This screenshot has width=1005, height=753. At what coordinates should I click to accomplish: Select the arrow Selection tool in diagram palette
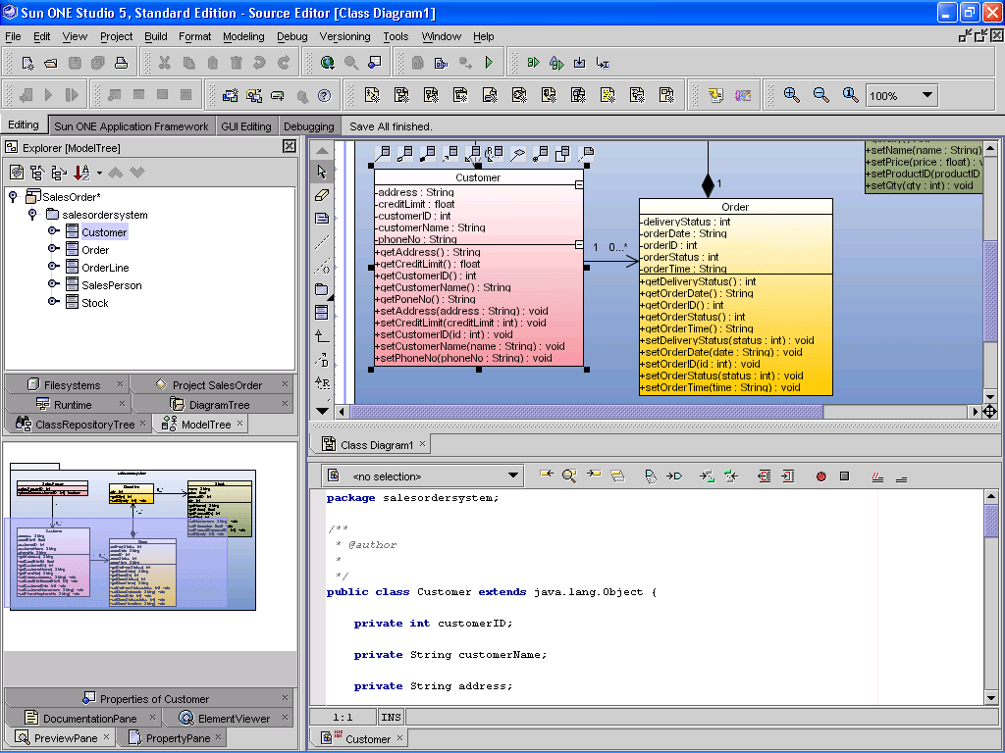tap(322, 172)
